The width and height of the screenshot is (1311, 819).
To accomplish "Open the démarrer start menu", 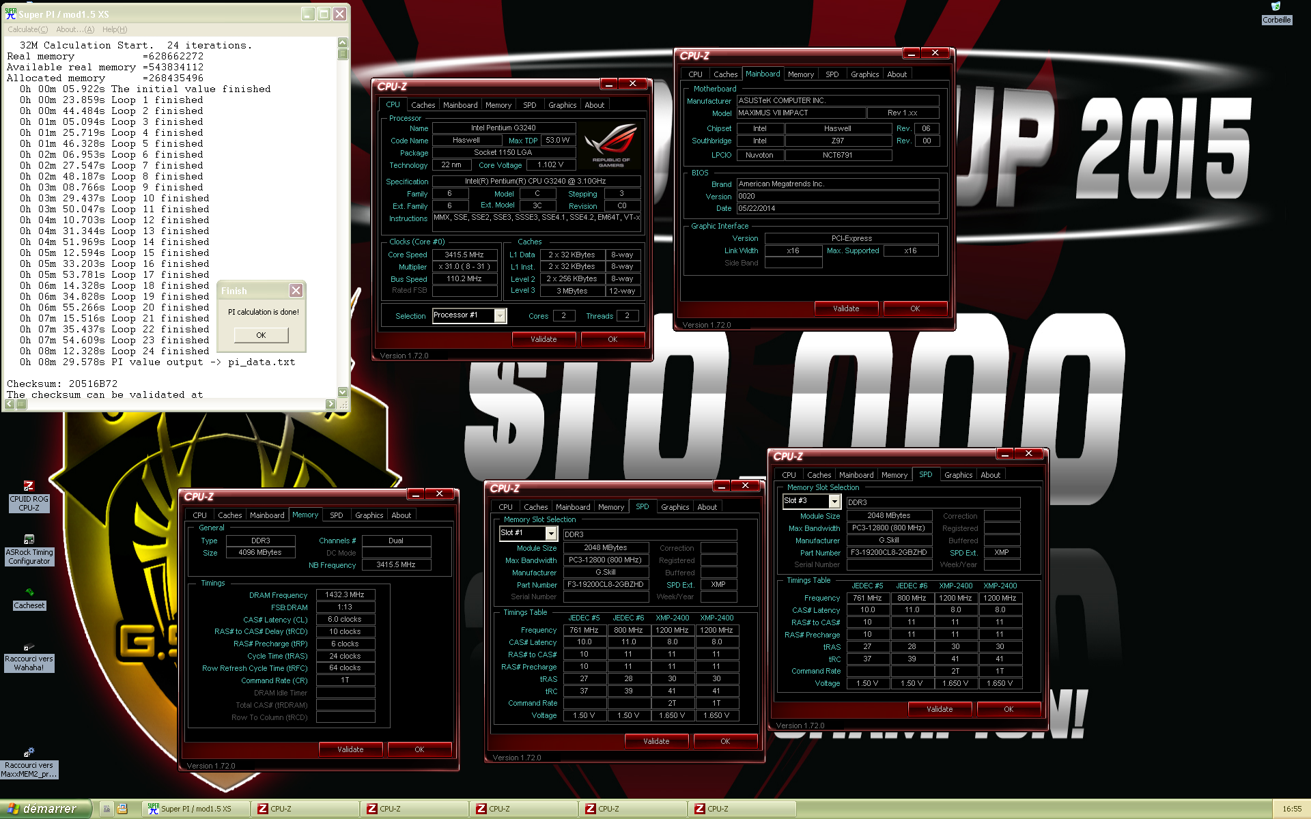I will tap(45, 809).
